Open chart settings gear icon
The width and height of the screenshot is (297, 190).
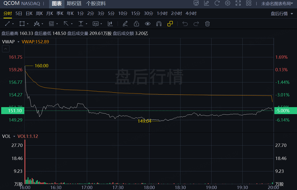(x=228, y=3)
